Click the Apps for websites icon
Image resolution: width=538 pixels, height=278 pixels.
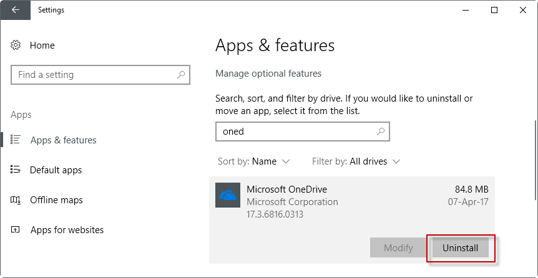coord(16,229)
